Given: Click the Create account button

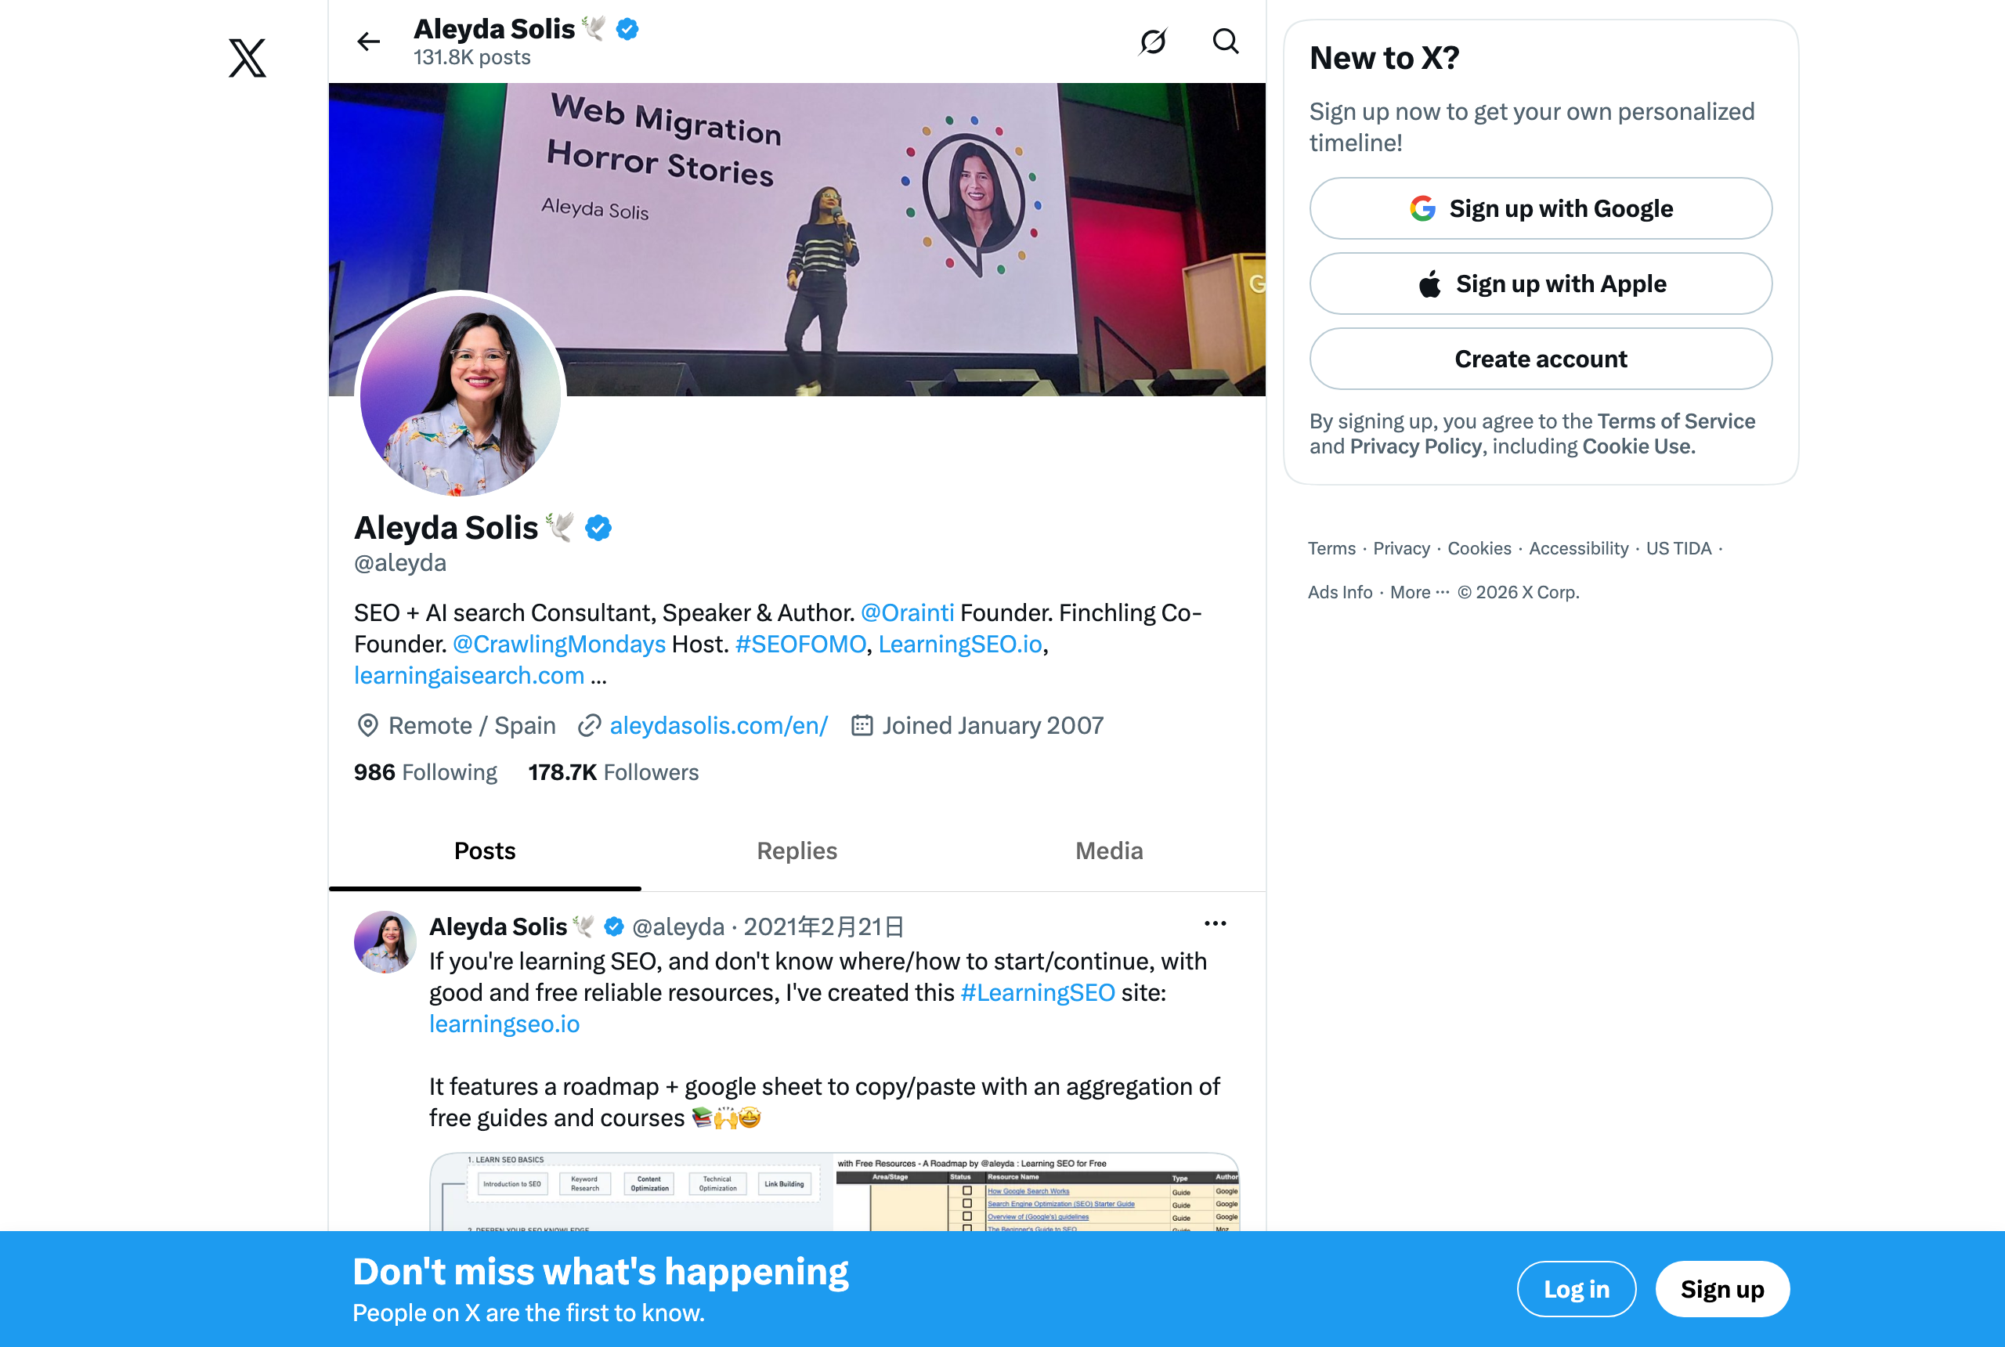Looking at the screenshot, I should (1541, 359).
